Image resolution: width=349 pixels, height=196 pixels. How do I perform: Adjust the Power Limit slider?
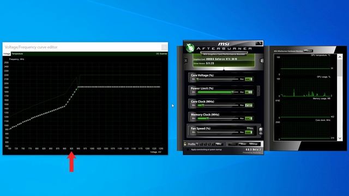tap(218, 92)
